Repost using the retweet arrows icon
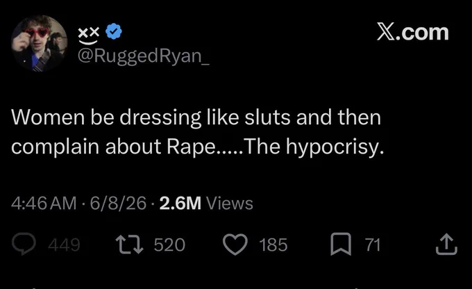Screen dimensions: 472x289 (x=130, y=245)
